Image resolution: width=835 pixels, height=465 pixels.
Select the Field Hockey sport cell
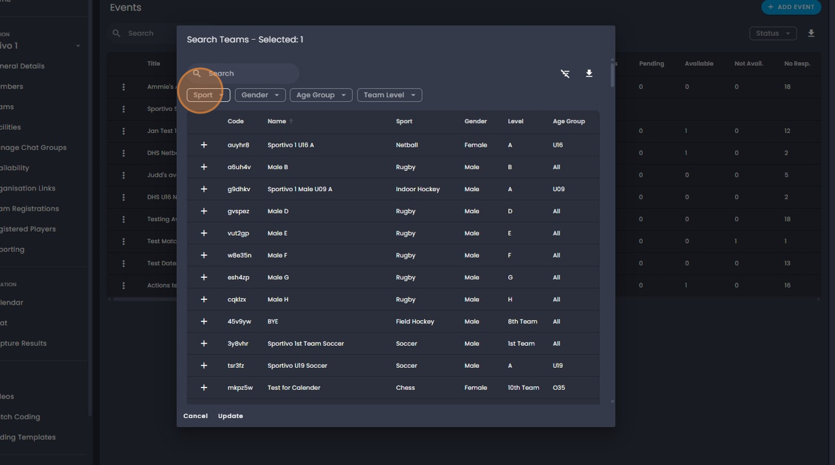[415, 322]
